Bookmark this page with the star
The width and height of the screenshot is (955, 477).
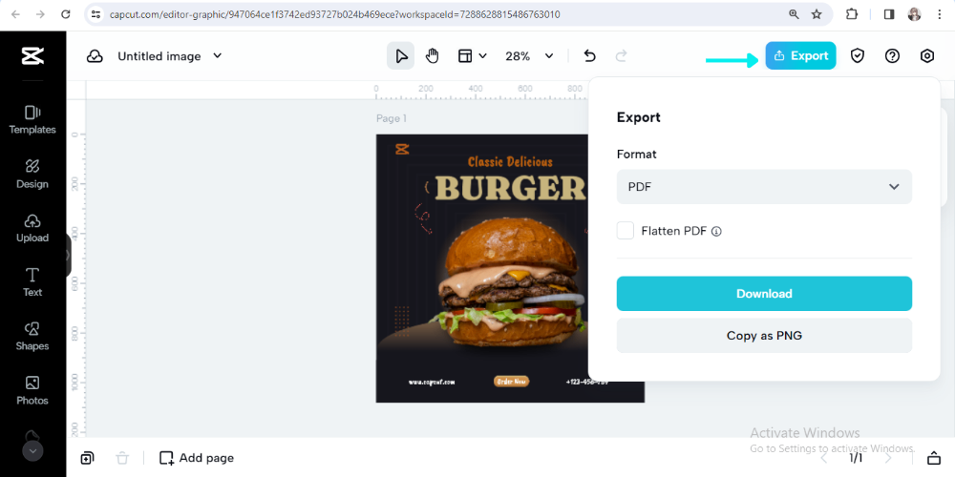pyautogui.click(x=817, y=14)
